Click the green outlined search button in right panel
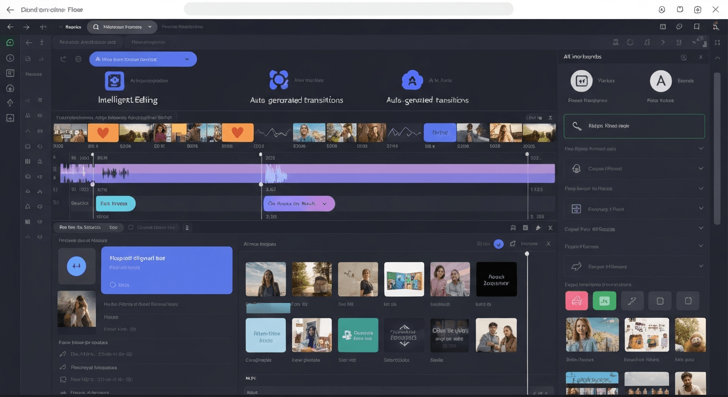 (x=634, y=126)
